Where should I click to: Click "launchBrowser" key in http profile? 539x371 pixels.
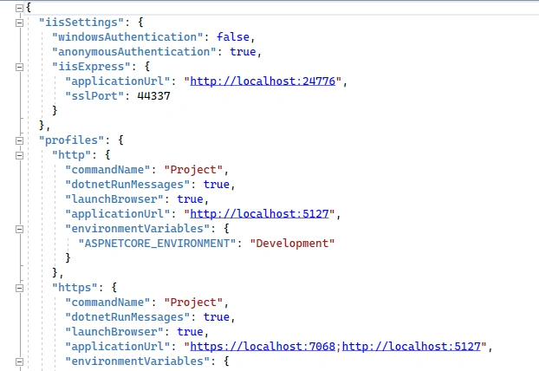(x=114, y=199)
